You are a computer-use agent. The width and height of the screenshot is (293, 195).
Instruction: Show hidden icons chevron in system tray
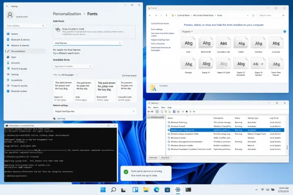coord(256,190)
